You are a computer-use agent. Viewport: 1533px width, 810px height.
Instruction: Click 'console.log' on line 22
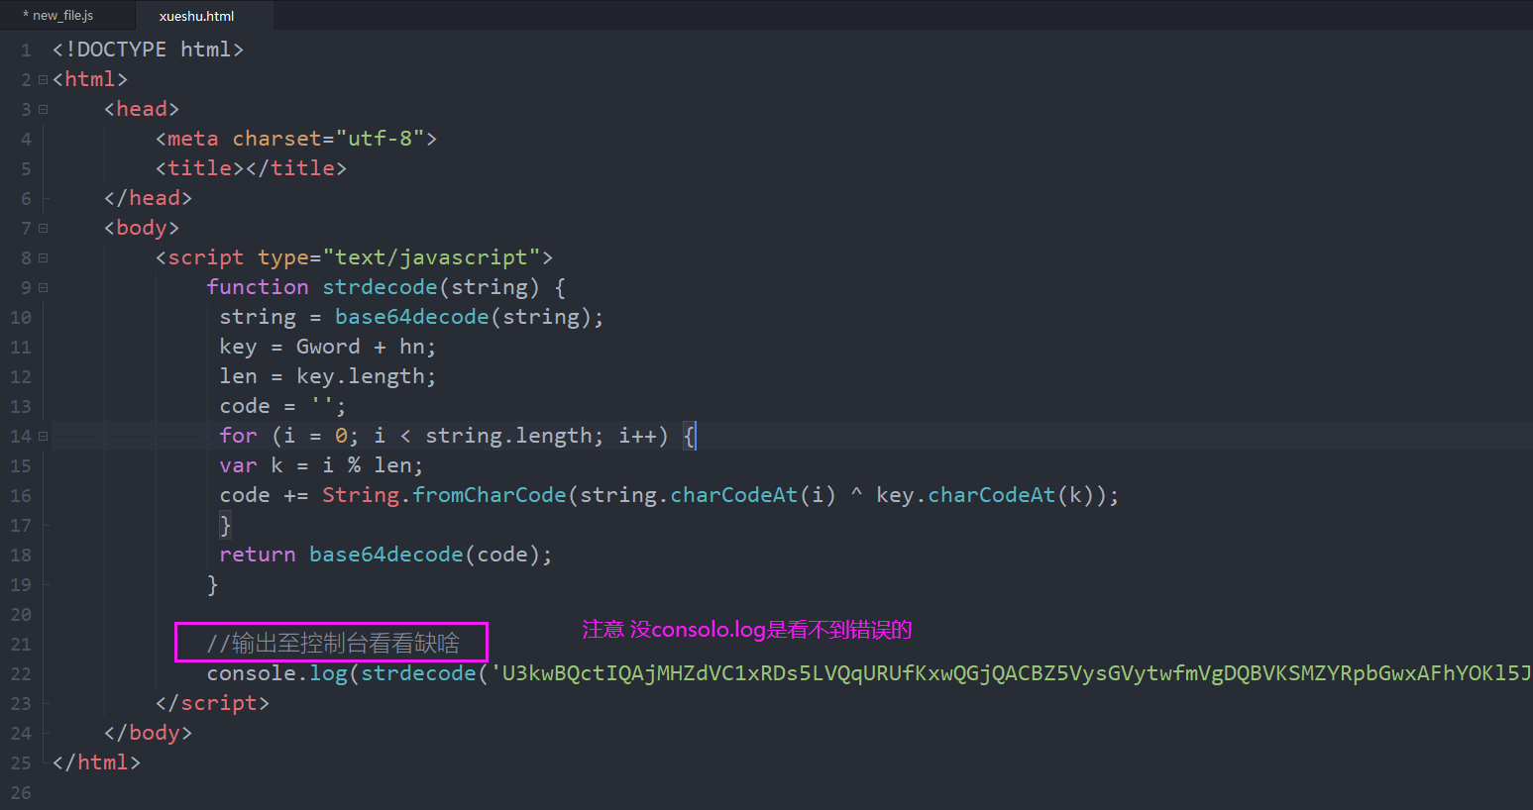pos(277,673)
